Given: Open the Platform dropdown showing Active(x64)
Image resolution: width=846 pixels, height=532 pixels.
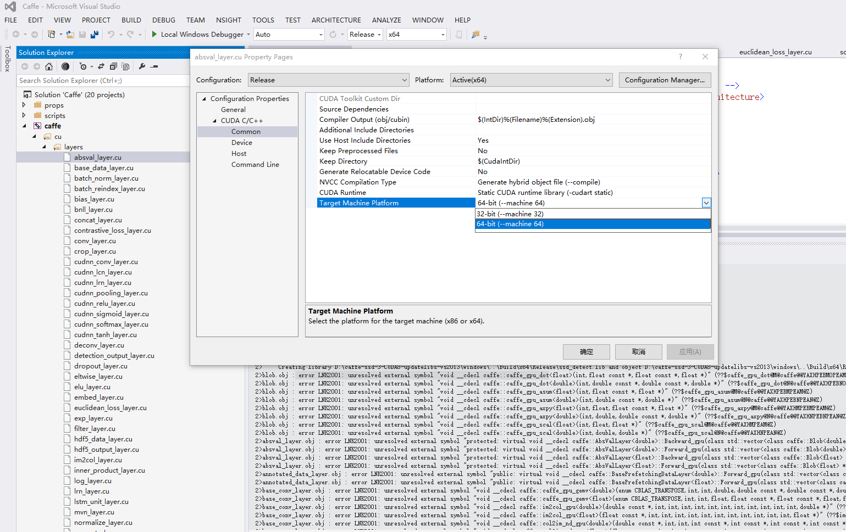Looking at the screenshot, I should (530, 80).
